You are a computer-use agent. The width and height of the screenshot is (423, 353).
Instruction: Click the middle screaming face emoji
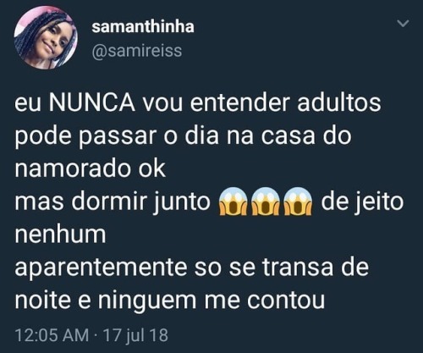pyautogui.click(x=265, y=201)
